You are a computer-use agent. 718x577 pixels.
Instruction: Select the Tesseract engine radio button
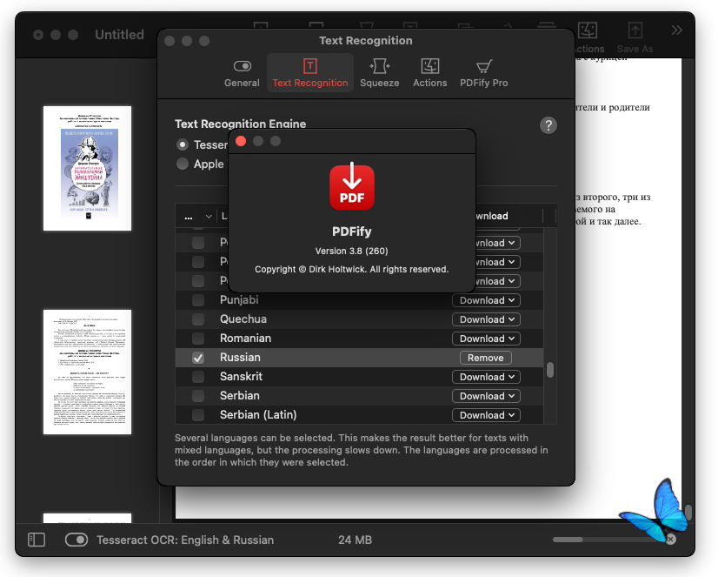click(183, 144)
